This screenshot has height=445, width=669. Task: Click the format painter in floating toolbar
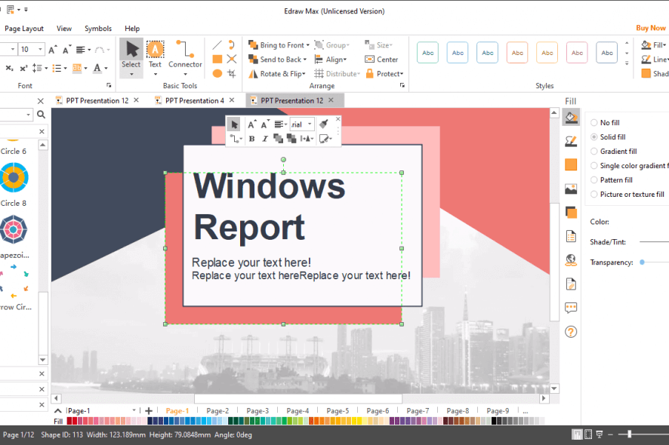point(324,124)
